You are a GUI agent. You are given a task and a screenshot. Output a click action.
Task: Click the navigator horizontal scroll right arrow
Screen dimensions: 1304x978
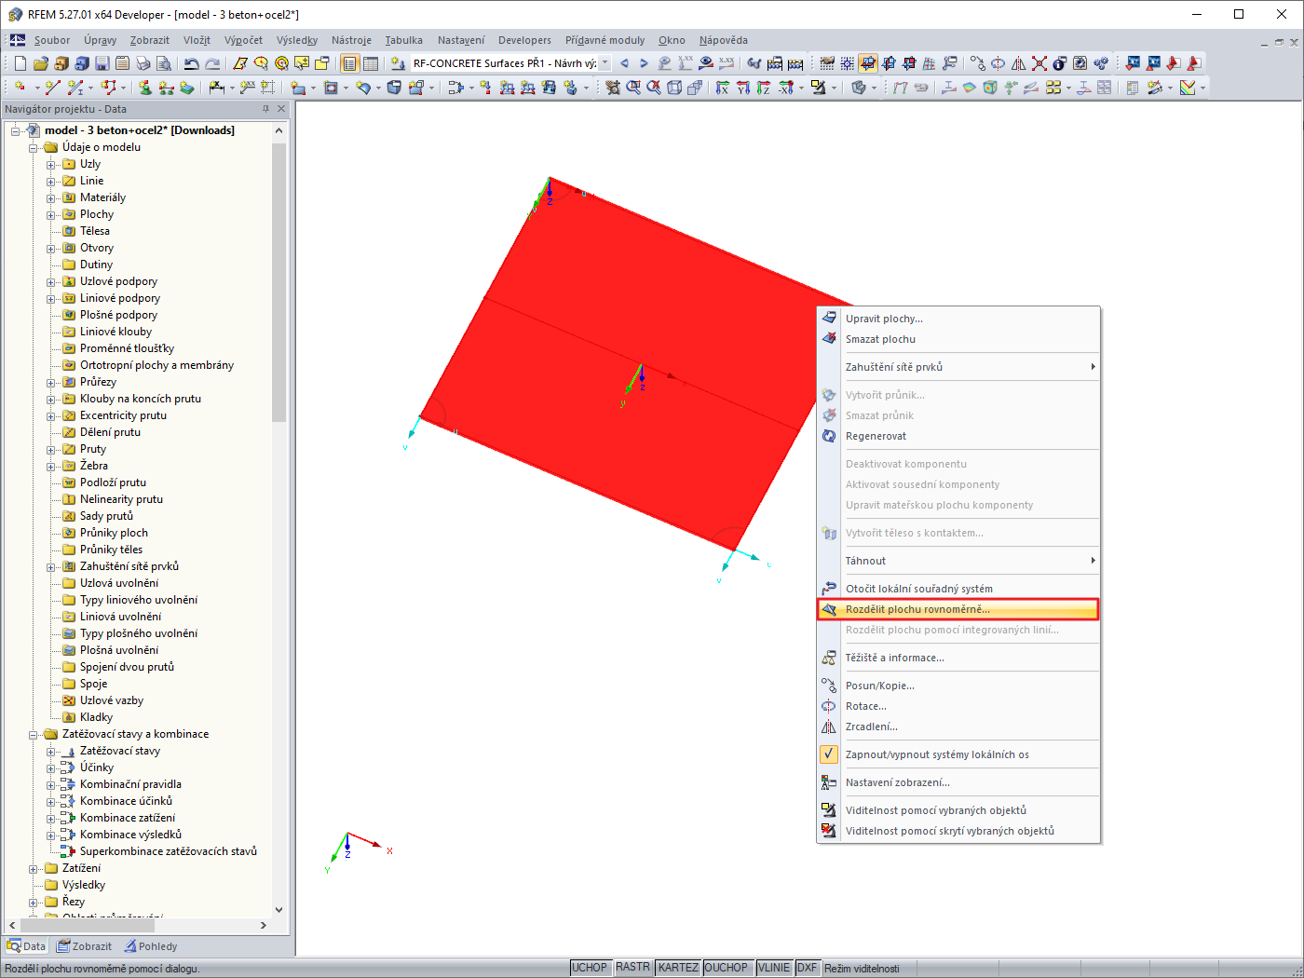pos(264,925)
